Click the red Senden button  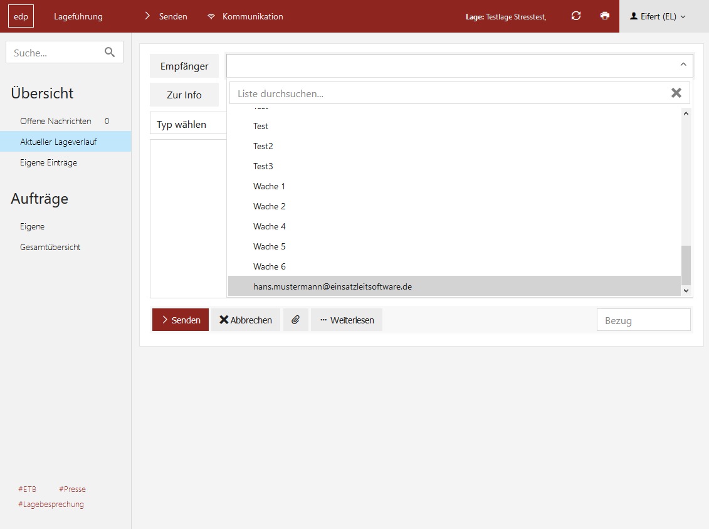tap(181, 320)
